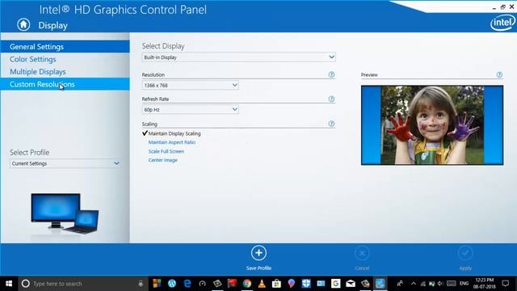Select Center Image scaling option
The width and height of the screenshot is (517, 291).
pos(163,160)
